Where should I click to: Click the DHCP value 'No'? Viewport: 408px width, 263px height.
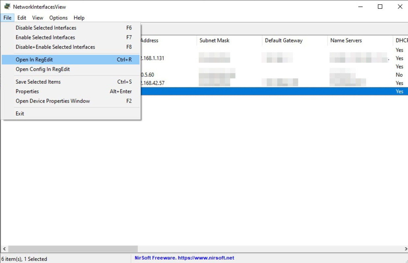point(399,75)
